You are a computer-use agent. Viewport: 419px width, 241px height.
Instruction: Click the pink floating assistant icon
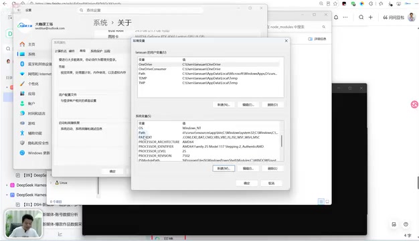point(414,104)
